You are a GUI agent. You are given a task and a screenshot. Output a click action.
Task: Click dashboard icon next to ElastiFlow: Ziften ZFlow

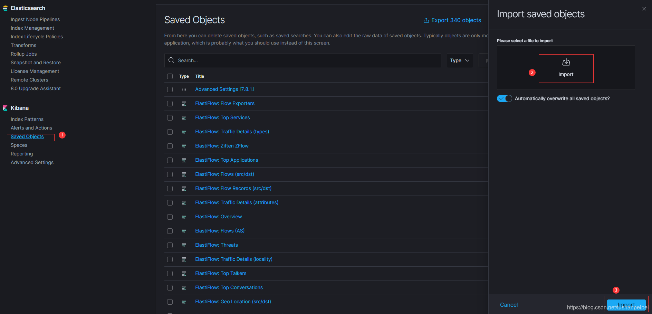pos(184,146)
